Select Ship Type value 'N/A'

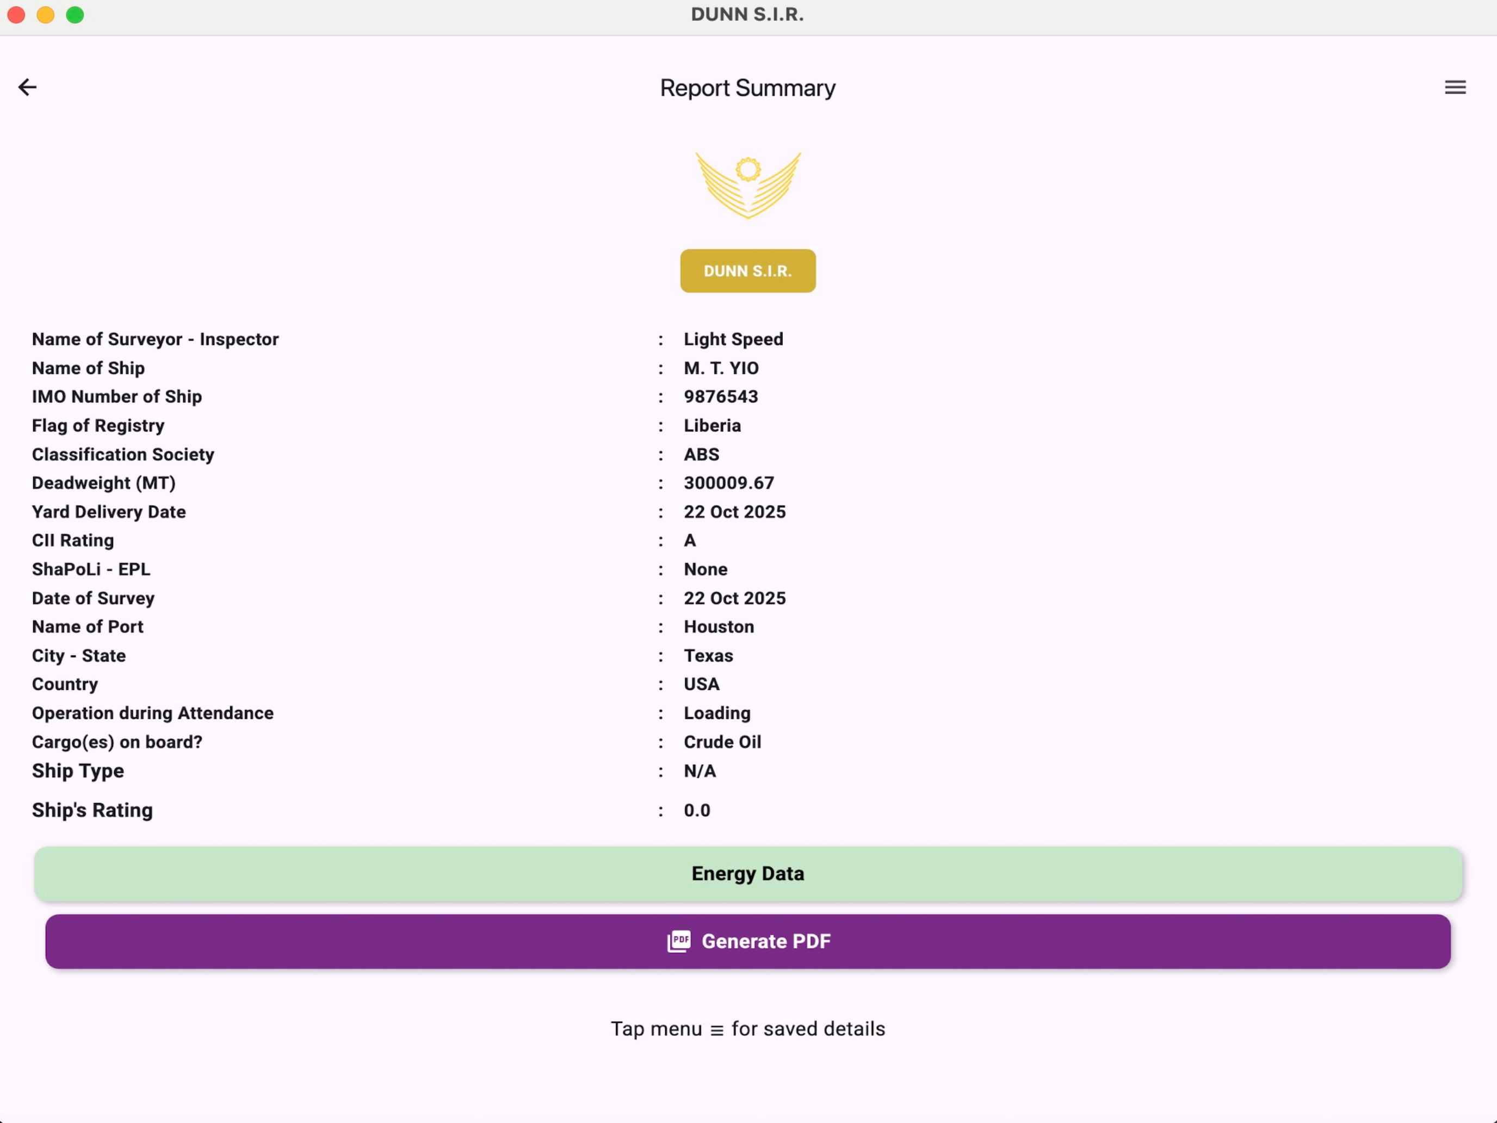pyautogui.click(x=700, y=771)
